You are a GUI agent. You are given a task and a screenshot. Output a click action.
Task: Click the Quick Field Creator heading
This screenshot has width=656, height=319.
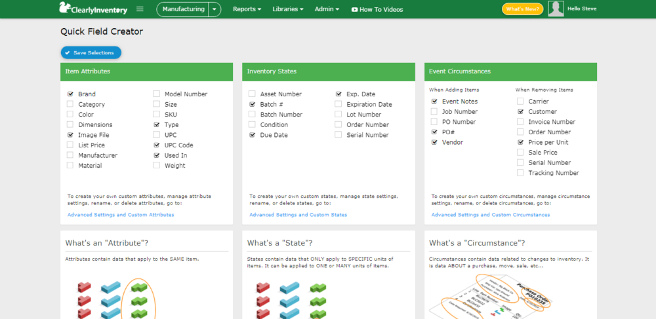(102, 31)
